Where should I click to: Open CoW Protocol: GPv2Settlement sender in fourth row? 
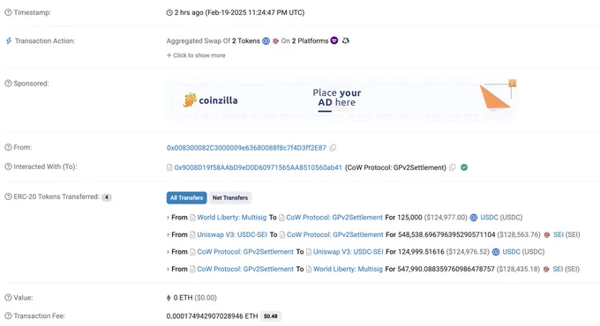245,269
